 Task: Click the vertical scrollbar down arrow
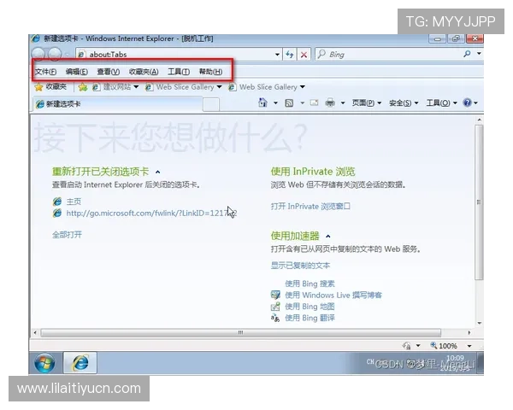pos(479,323)
